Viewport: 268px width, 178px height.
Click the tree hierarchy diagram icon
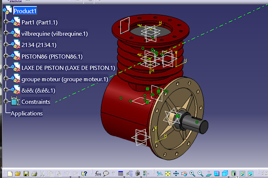[129, 174]
